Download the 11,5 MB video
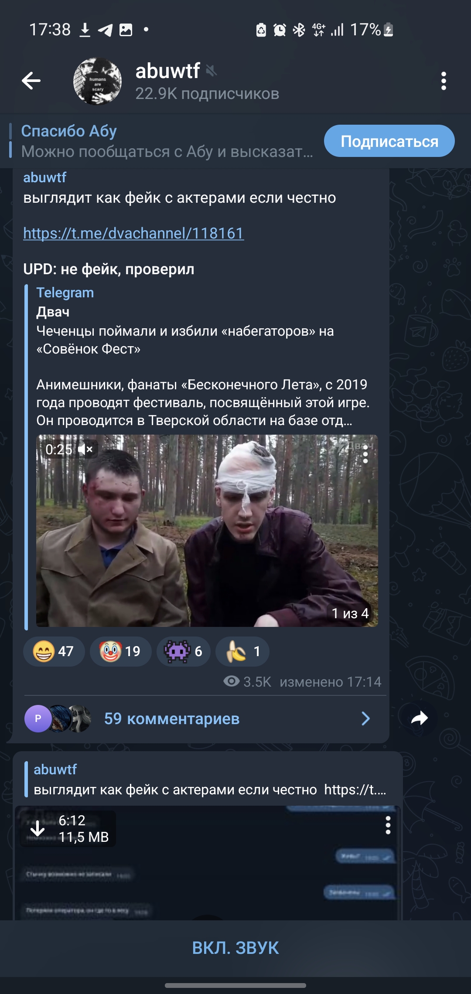 tap(38, 828)
